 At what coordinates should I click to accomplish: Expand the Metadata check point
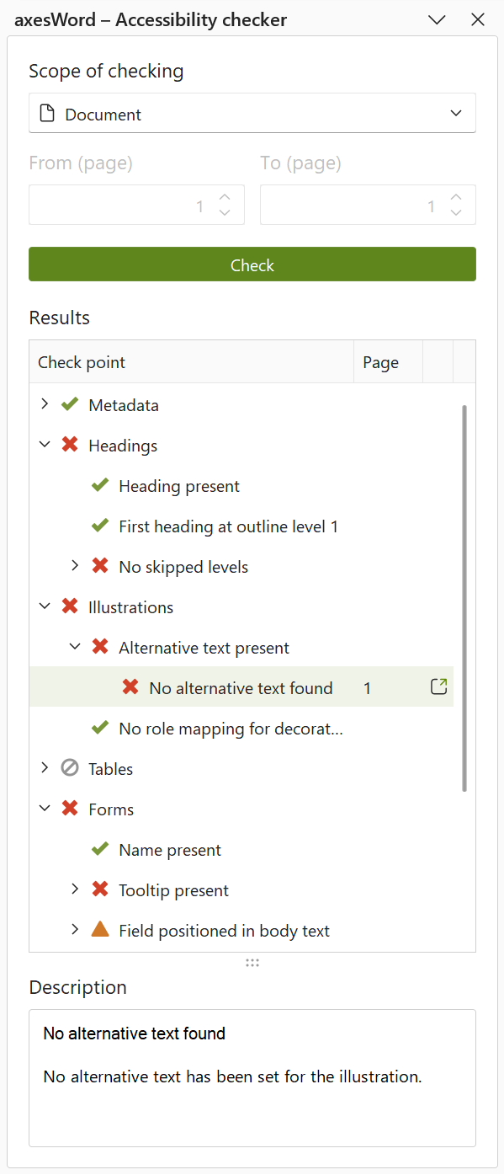45,405
